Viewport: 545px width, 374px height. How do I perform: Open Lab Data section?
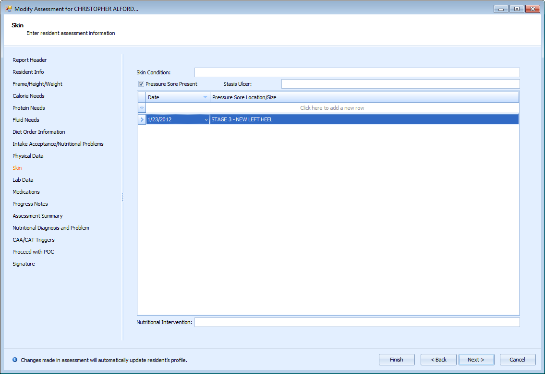point(23,180)
